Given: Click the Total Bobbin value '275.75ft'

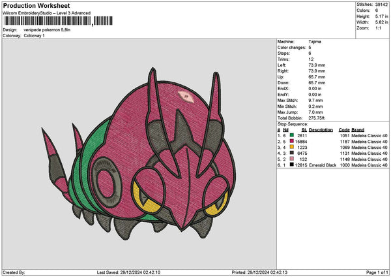Looking at the screenshot, I should 317,118.
